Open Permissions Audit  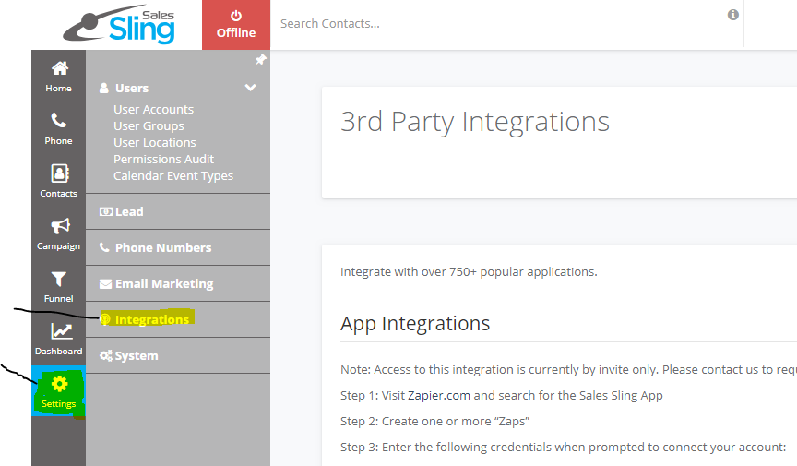click(x=163, y=160)
